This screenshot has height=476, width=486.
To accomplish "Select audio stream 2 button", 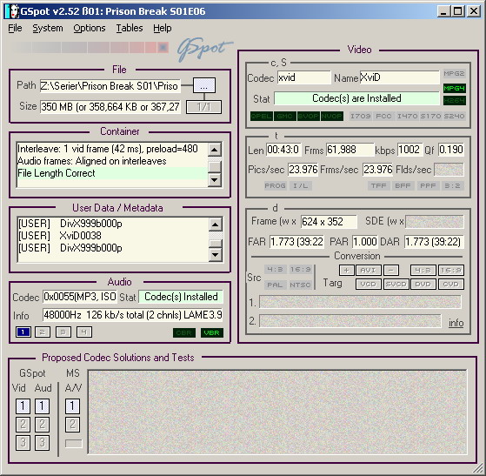I will (43, 332).
